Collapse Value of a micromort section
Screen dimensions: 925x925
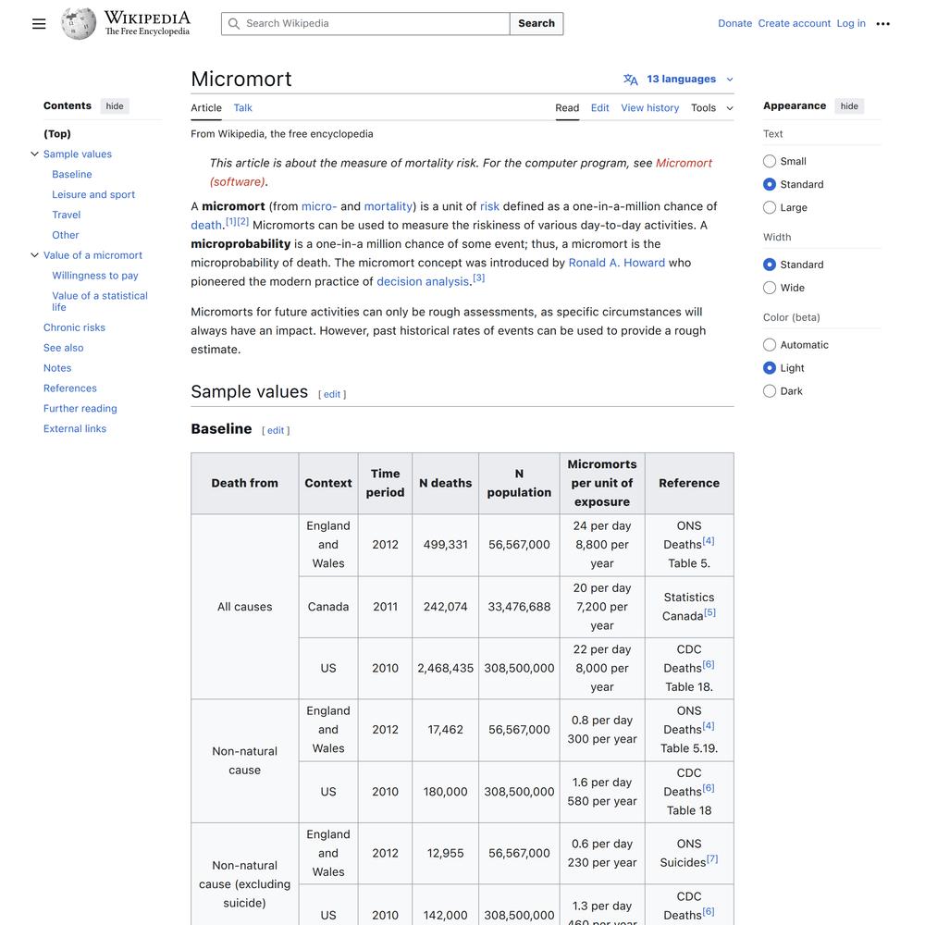point(34,255)
